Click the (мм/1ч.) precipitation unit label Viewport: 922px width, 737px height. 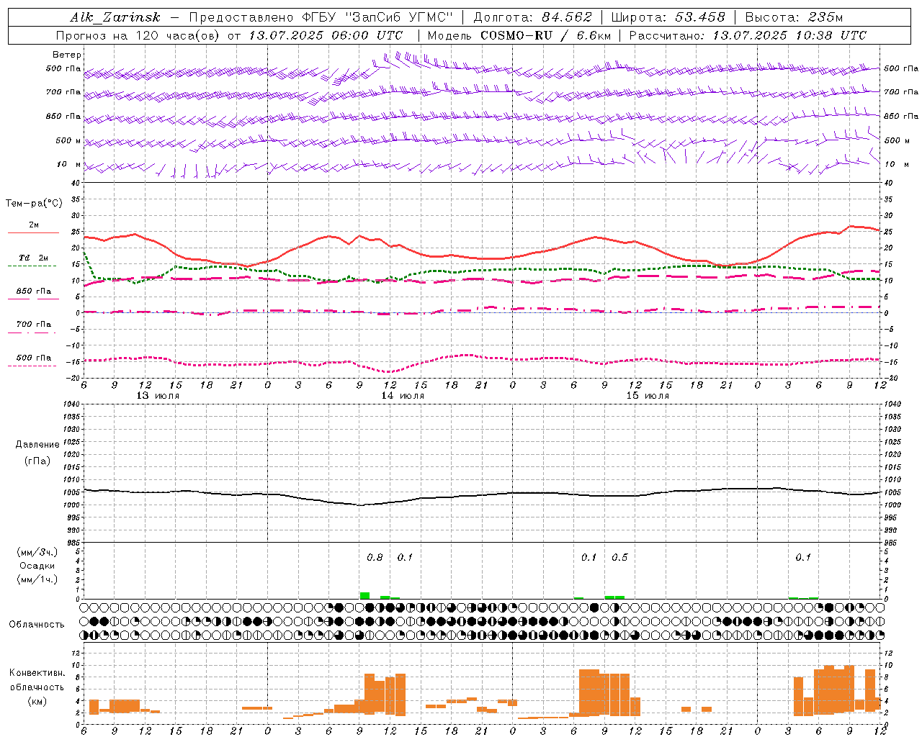point(37,579)
